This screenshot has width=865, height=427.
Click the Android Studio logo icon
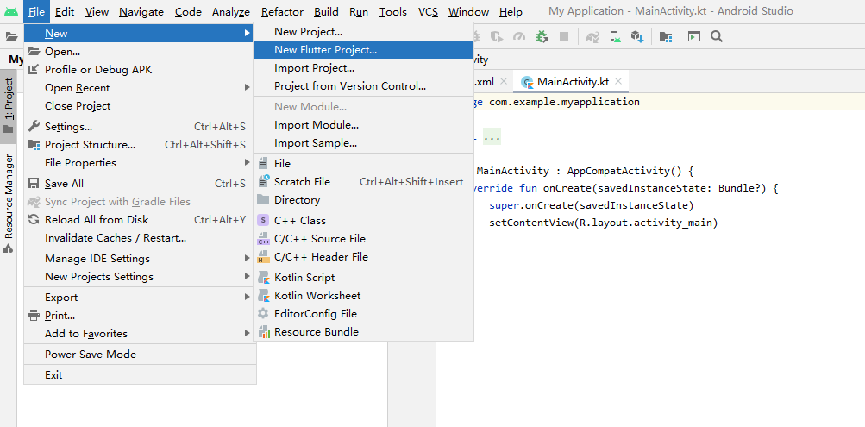pos(11,11)
